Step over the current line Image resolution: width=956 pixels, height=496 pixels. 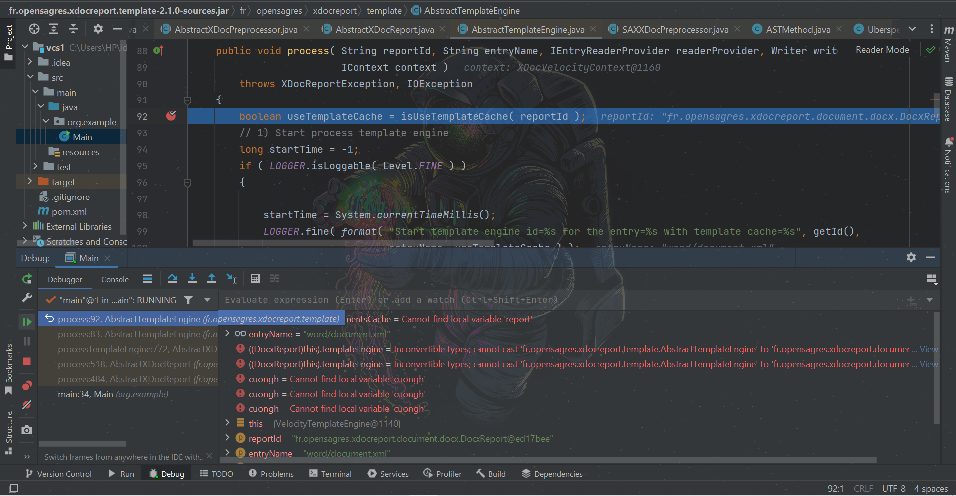coord(173,279)
